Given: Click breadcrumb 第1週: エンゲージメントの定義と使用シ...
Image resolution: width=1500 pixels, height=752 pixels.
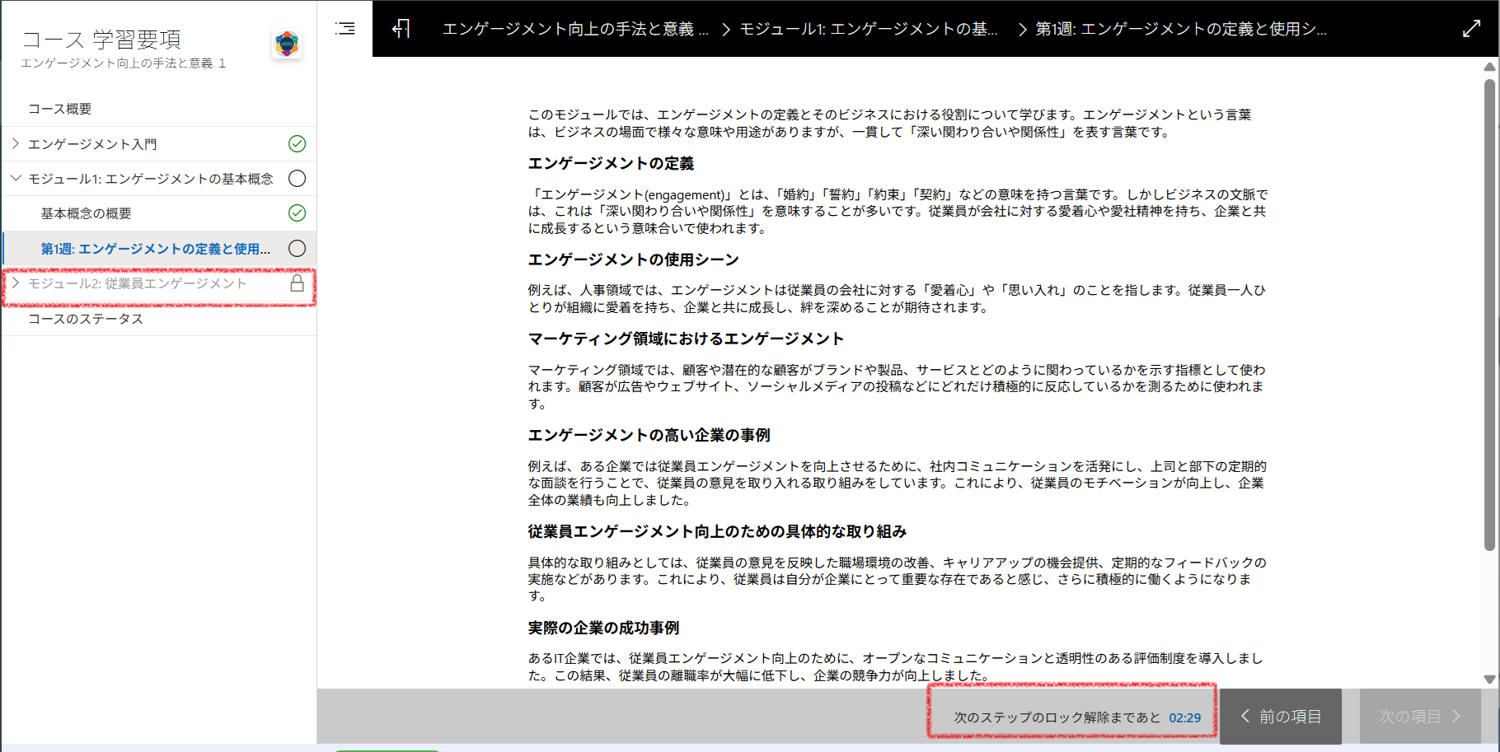Looking at the screenshot, I should [x=1181, y=29].
